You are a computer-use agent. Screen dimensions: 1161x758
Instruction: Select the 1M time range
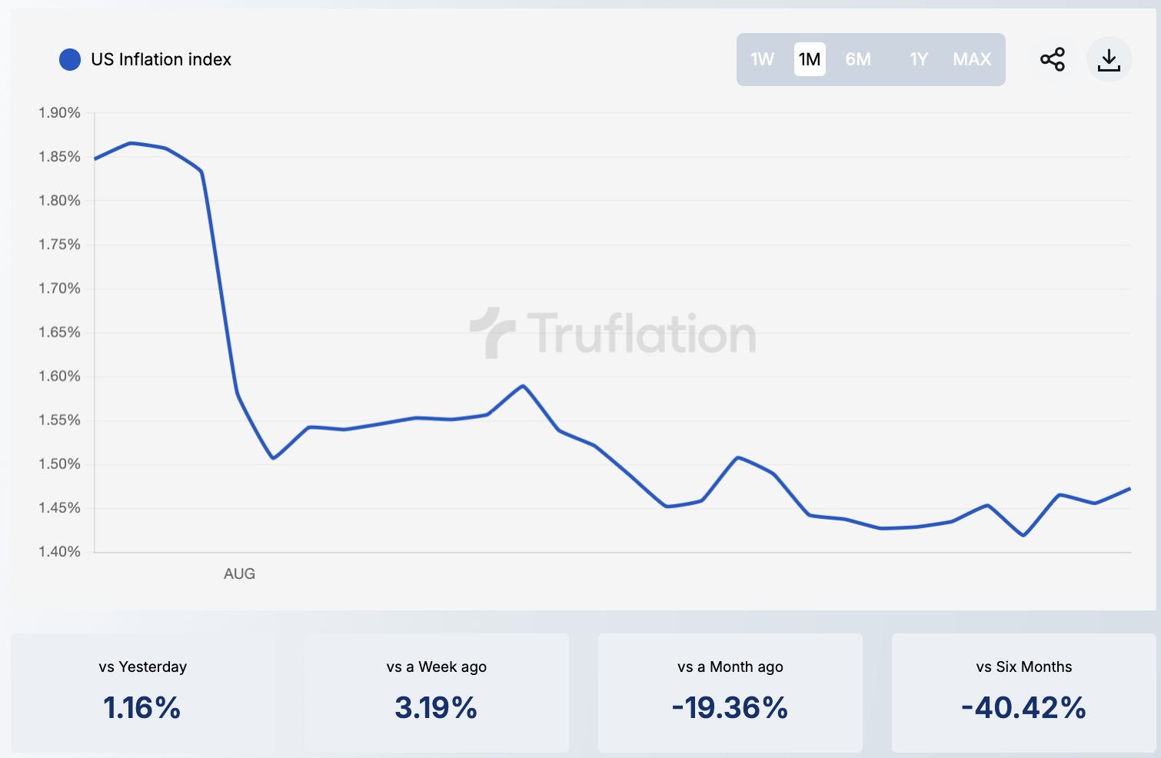pos(810,59)
